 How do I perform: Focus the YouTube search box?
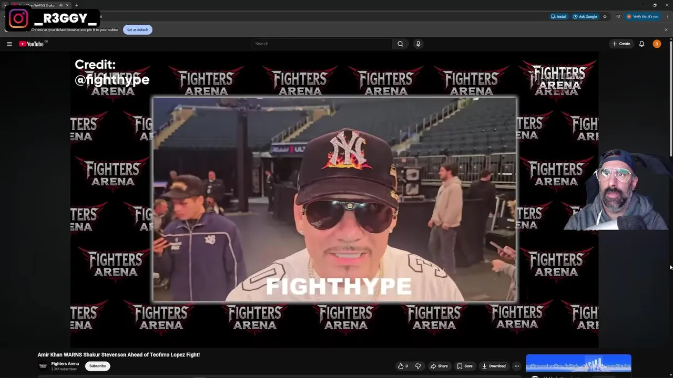(x=321, y=44)
